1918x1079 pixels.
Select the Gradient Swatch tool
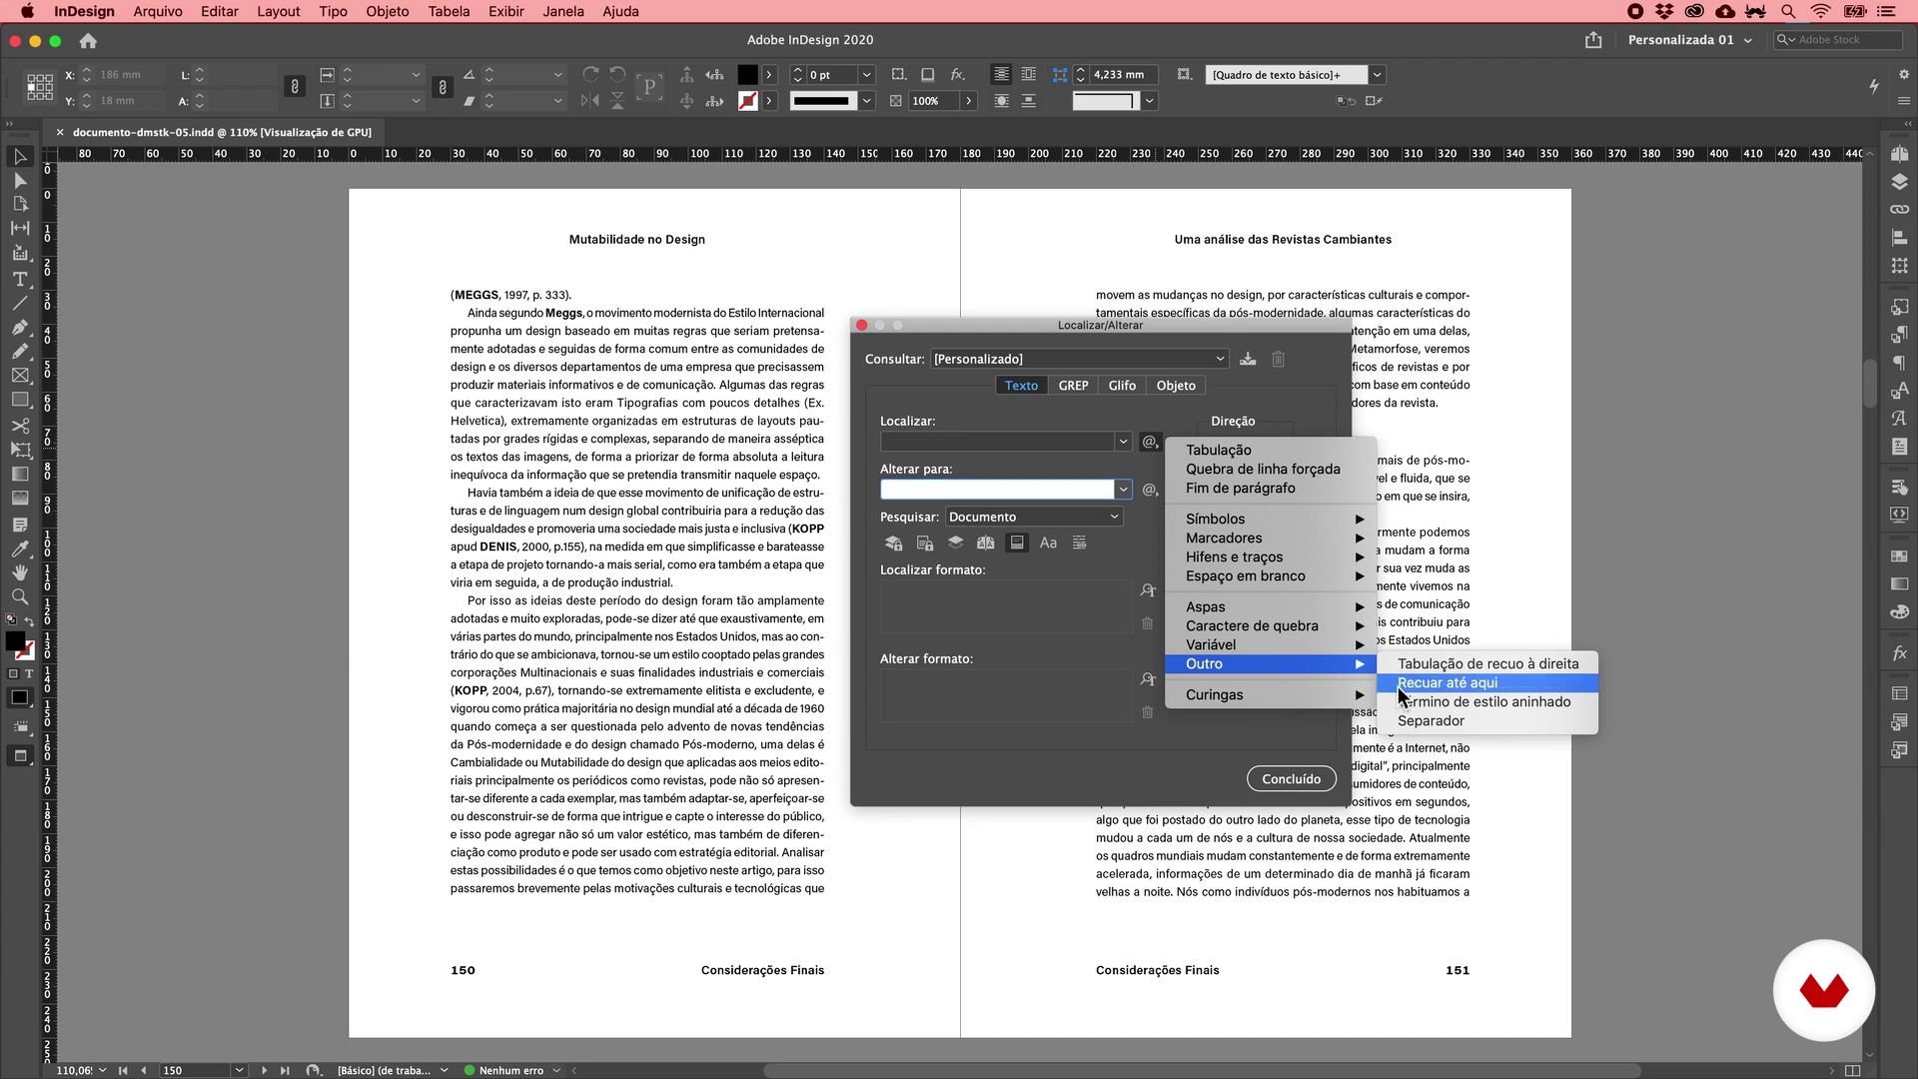click(19, 474)
